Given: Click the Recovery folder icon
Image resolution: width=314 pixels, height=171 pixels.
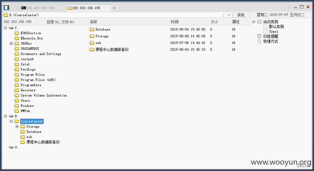Looking at the screenshot, I should click(17, 90).
